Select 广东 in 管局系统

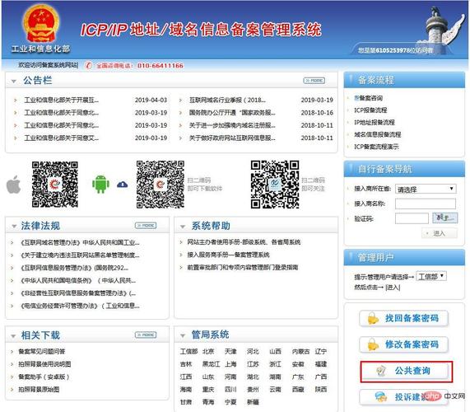pyautogui.click(x=298, y=377)
